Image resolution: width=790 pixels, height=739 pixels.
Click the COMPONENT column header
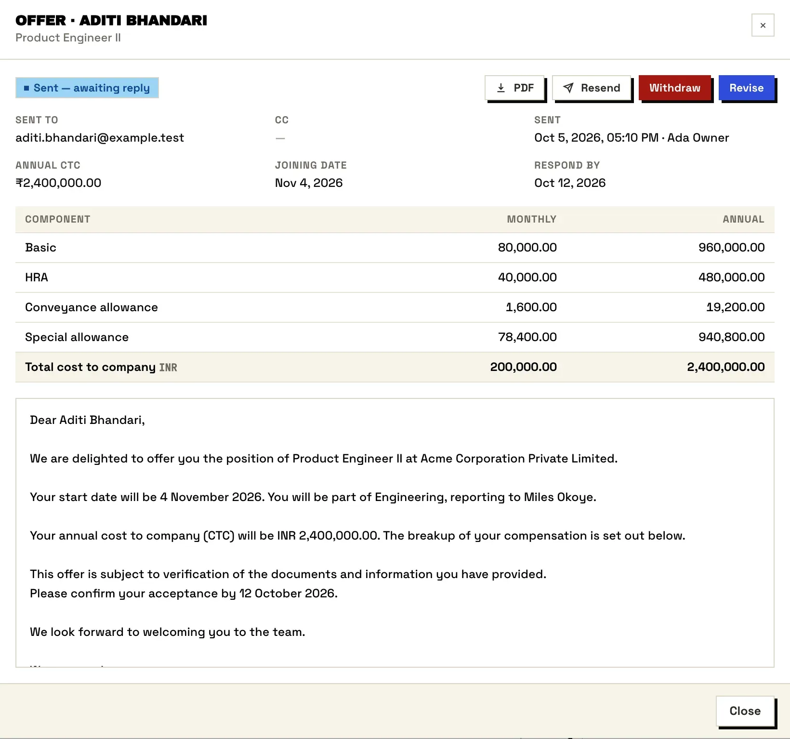(58, 219)
